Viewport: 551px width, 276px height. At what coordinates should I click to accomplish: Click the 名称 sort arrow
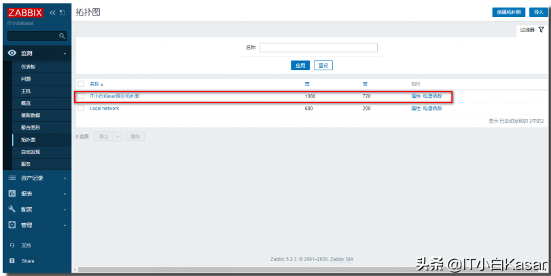(102, 85)
